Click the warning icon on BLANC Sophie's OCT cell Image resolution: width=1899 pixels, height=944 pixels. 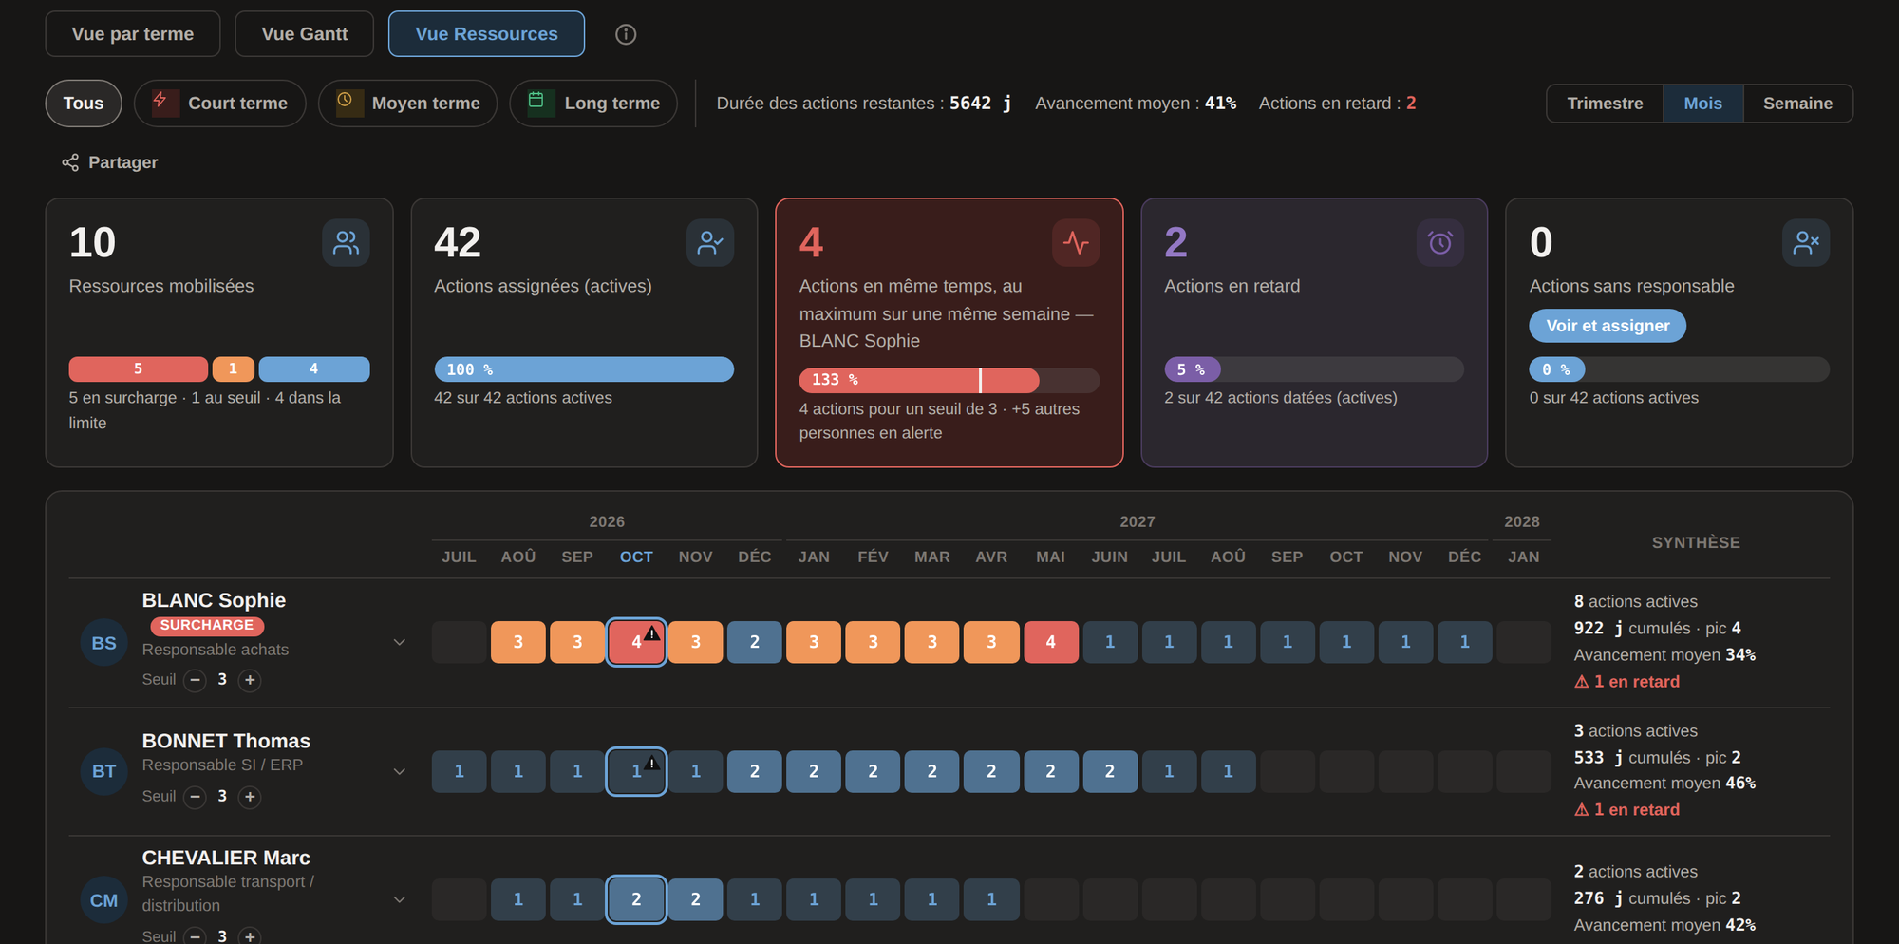point(652,632)
